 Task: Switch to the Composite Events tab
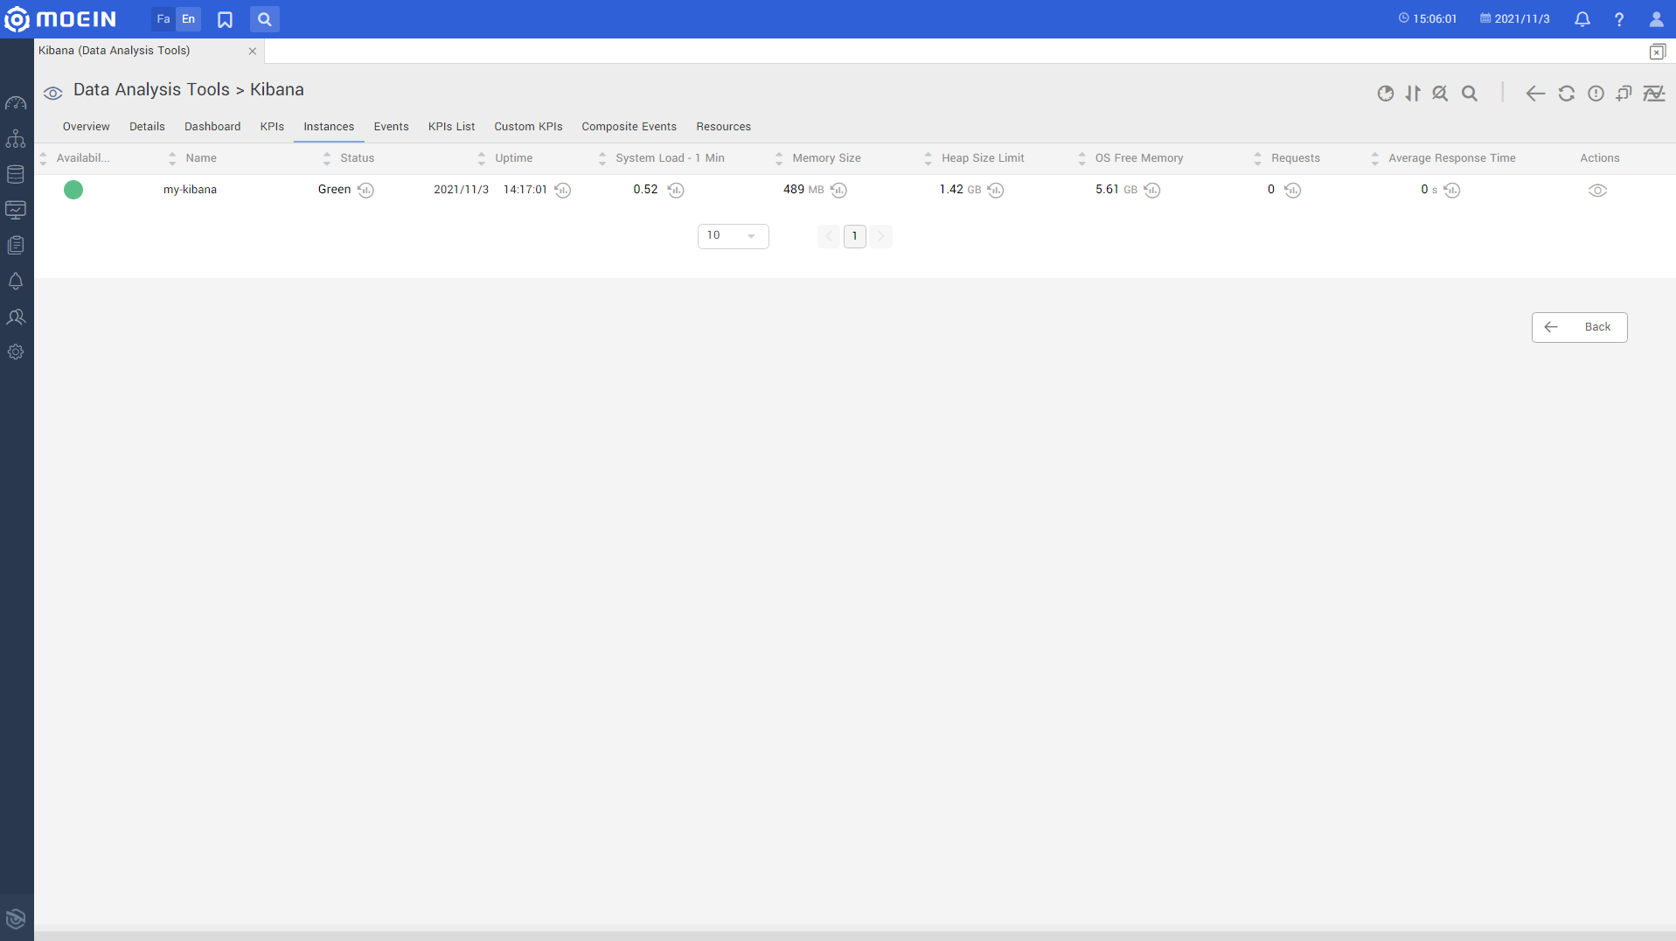click(629, 127)
